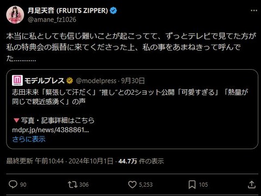Click the 最終更新 edit history label
This screenshot has width=261, height=196.
(x=20, y=161)
